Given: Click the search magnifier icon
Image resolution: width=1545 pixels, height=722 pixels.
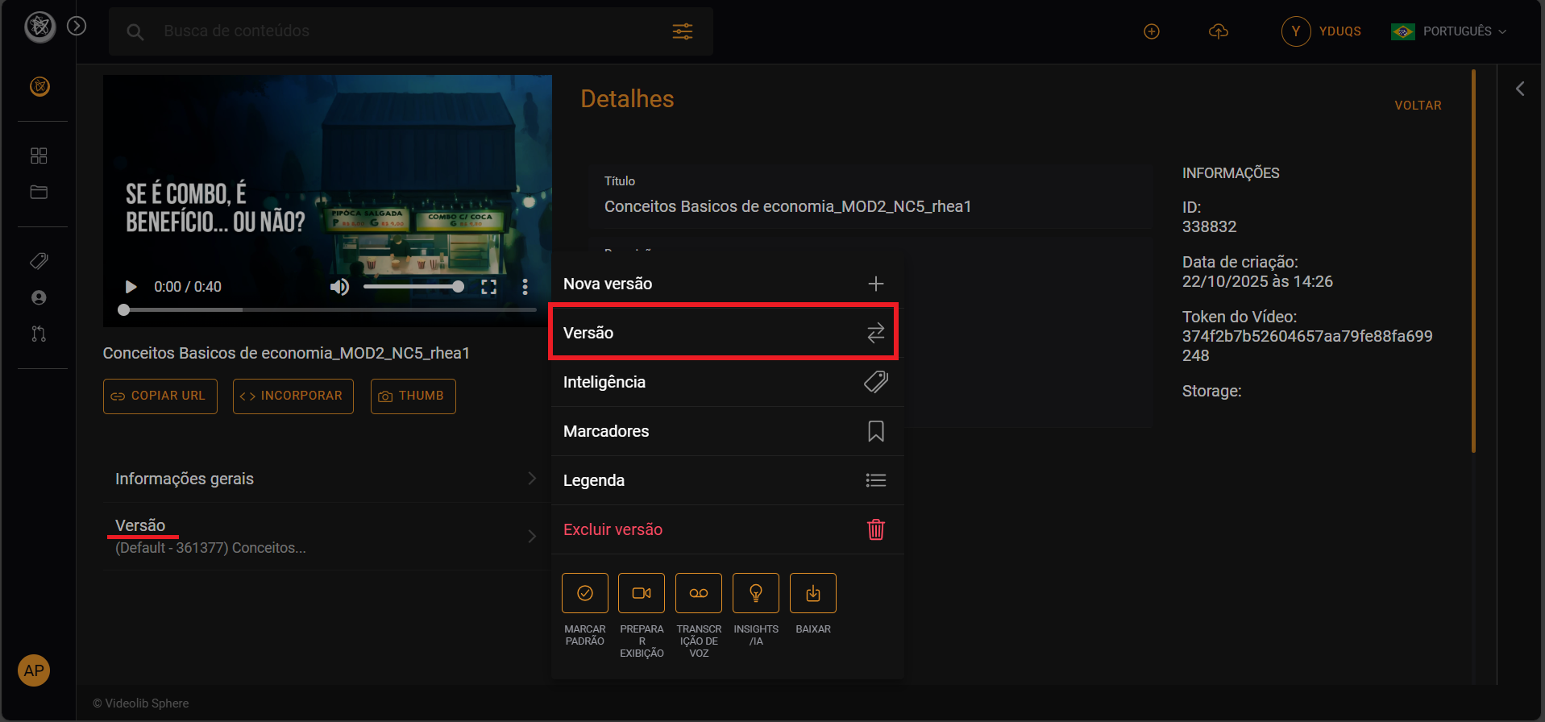Looking at the screenshot, I should [135, 32].
